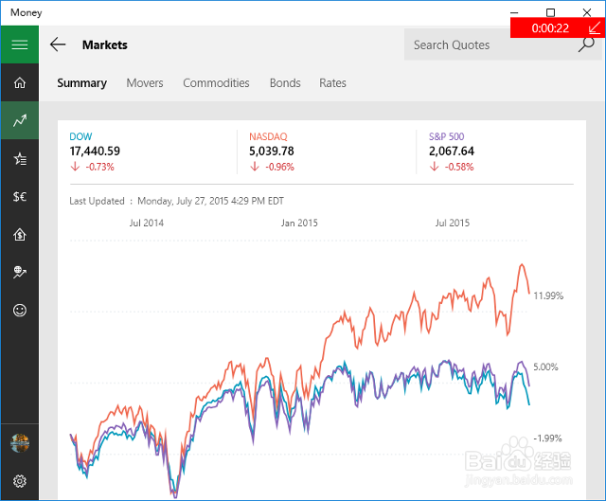The image size is (606, 501).
Task: Click the 11.99% chart label
Action: tap(548, 296)
